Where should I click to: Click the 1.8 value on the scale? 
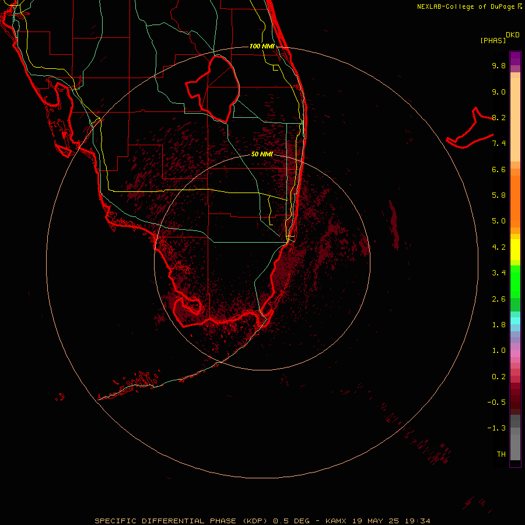499,325
